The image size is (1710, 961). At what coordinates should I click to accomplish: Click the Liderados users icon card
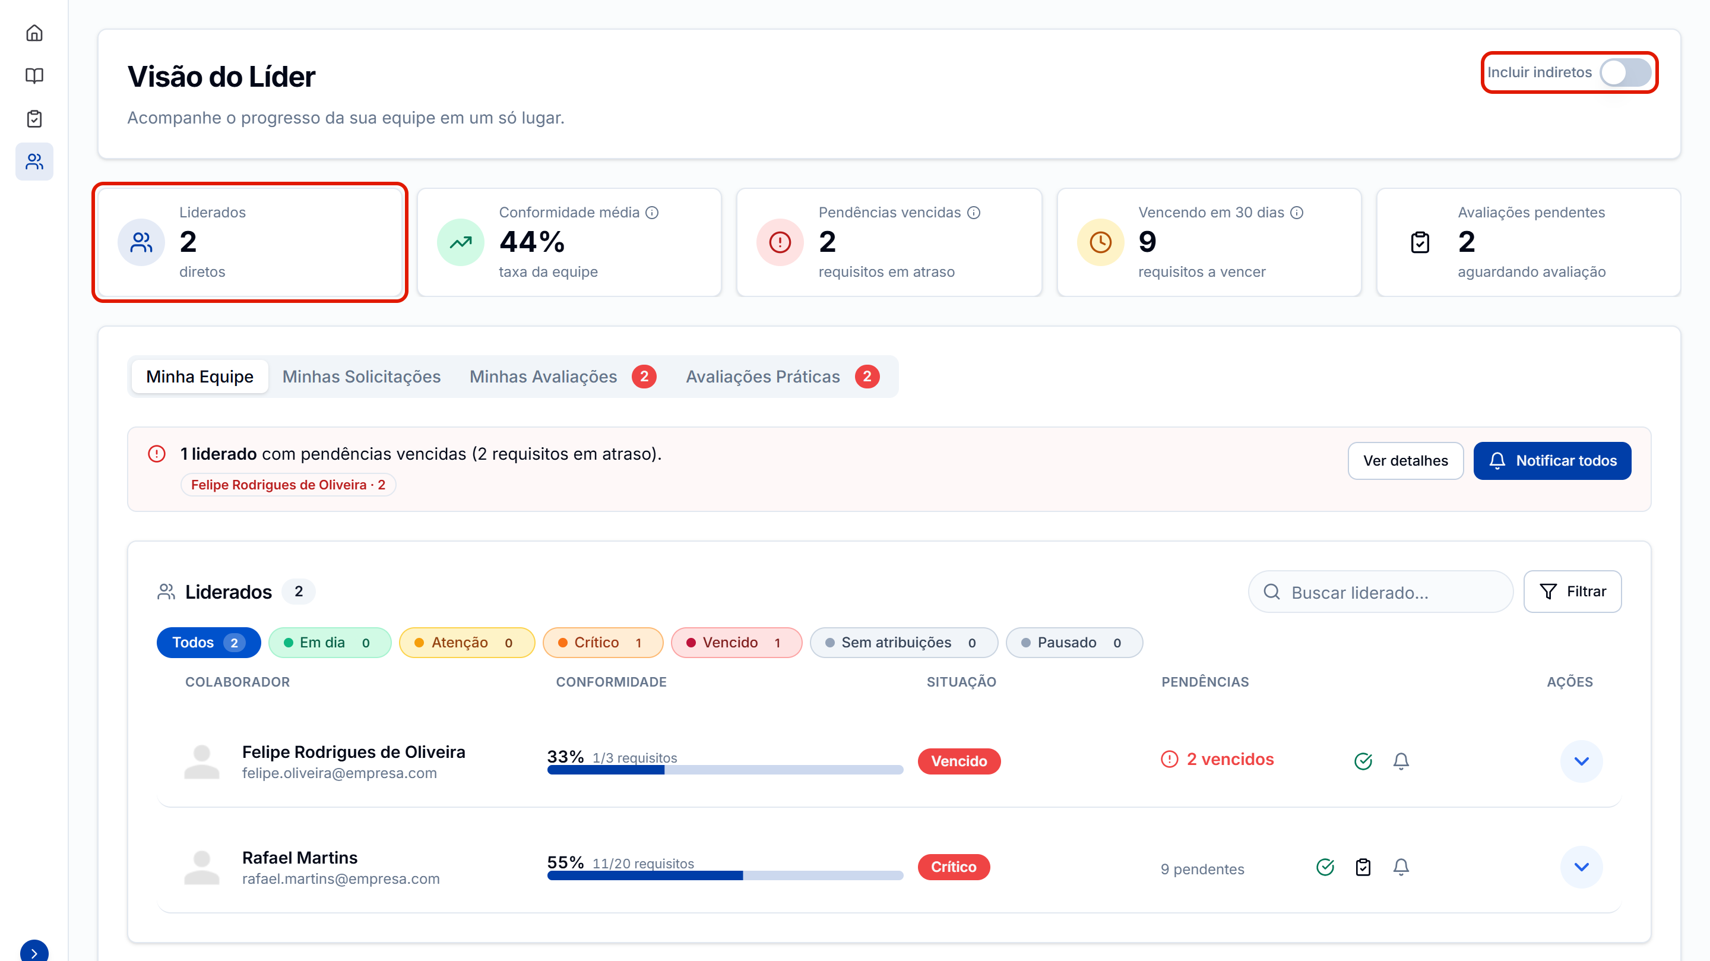[141, 242]
